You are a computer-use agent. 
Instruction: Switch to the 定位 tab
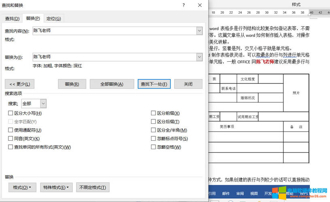[53, 19]
